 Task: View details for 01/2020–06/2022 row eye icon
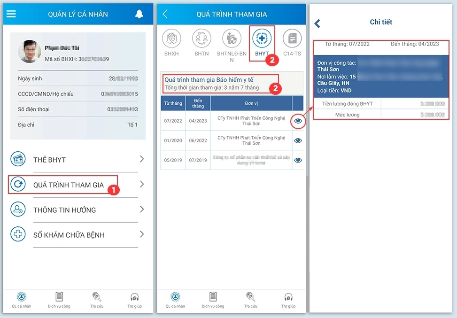click(298, 140)
